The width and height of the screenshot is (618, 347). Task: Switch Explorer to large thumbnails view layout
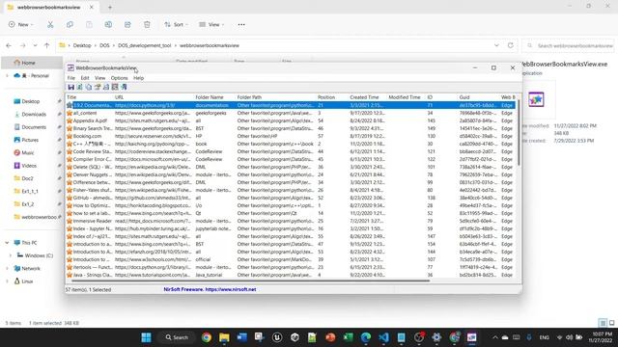[611, 323]
